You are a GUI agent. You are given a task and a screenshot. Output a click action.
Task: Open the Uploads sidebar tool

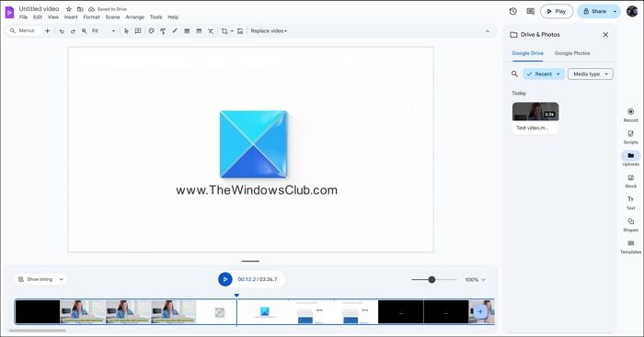pyautogui.click(x=630, y=159)
